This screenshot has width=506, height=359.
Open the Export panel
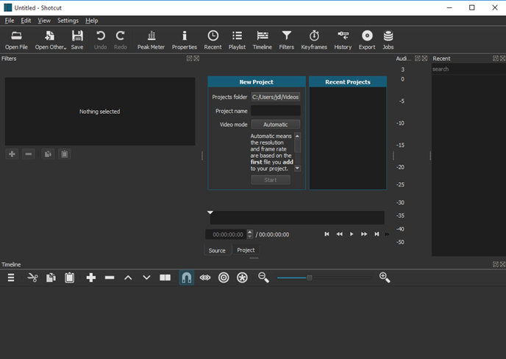click(367, 40)
